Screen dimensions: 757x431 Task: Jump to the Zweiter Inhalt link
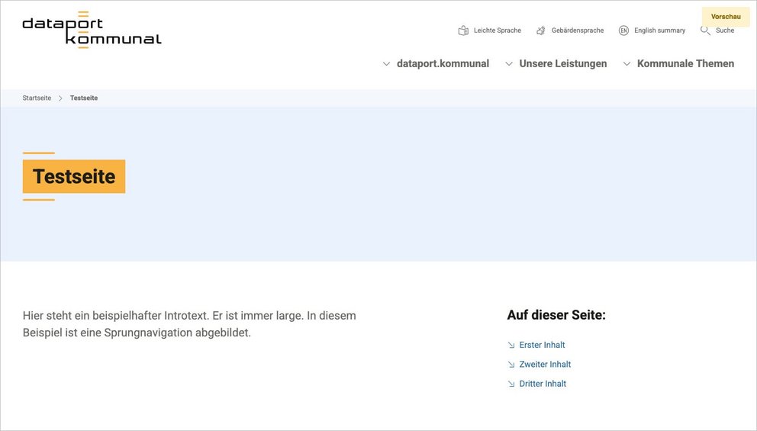click(x=545, y=365)
